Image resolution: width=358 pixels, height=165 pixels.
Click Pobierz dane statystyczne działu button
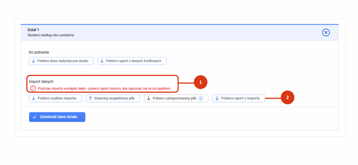[61, 61]
